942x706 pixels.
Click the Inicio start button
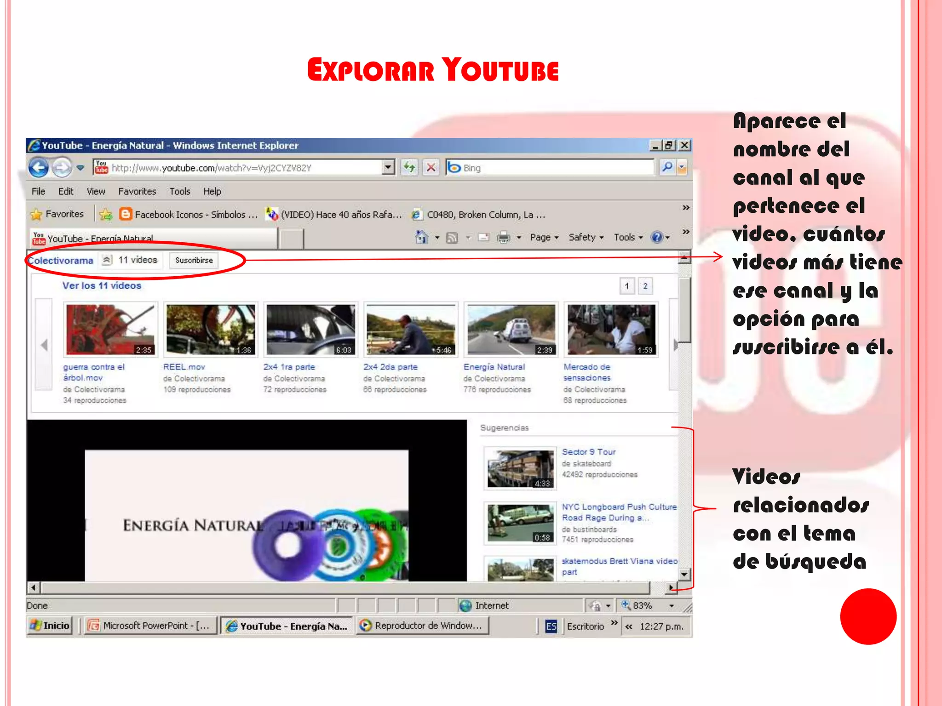click(x=50, y=626)
